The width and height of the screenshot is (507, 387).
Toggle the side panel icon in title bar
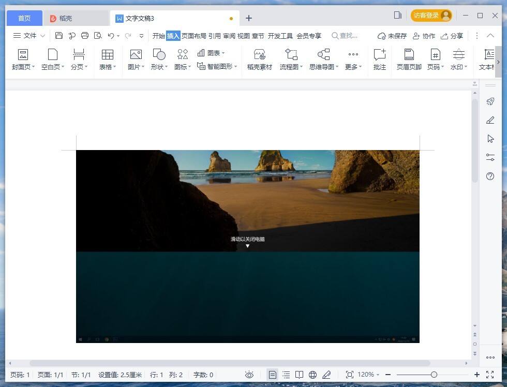398,15
